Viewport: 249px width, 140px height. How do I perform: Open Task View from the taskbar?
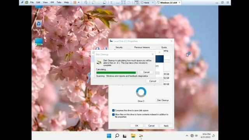point(125,136)
